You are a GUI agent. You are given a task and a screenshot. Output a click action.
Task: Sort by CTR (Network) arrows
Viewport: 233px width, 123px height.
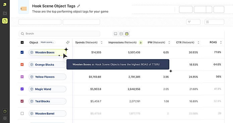coord(198,42)
